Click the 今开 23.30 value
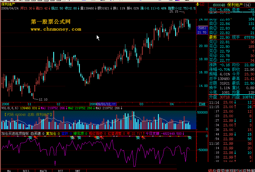Viewport: 255px width, 172px height. tap(243, 74)
